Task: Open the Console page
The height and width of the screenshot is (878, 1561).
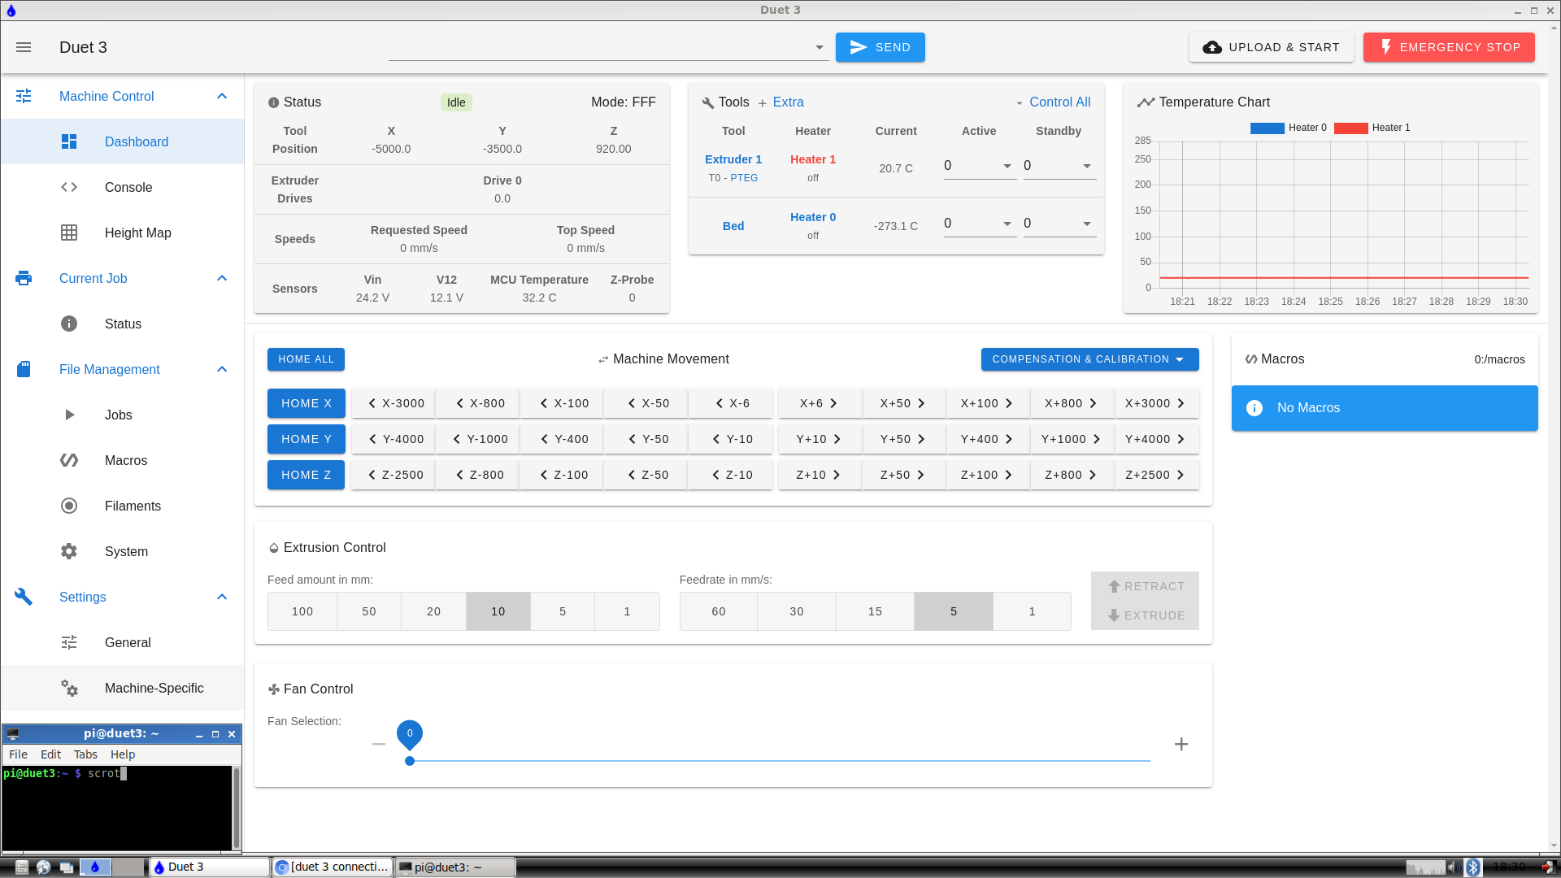Action: point(122,187)
